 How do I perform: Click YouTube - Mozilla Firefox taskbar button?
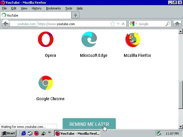pos(77,133)
